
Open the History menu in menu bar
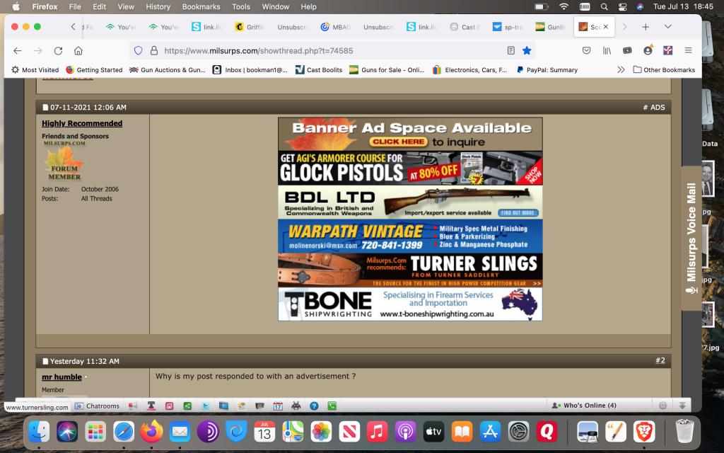(158, 7)
